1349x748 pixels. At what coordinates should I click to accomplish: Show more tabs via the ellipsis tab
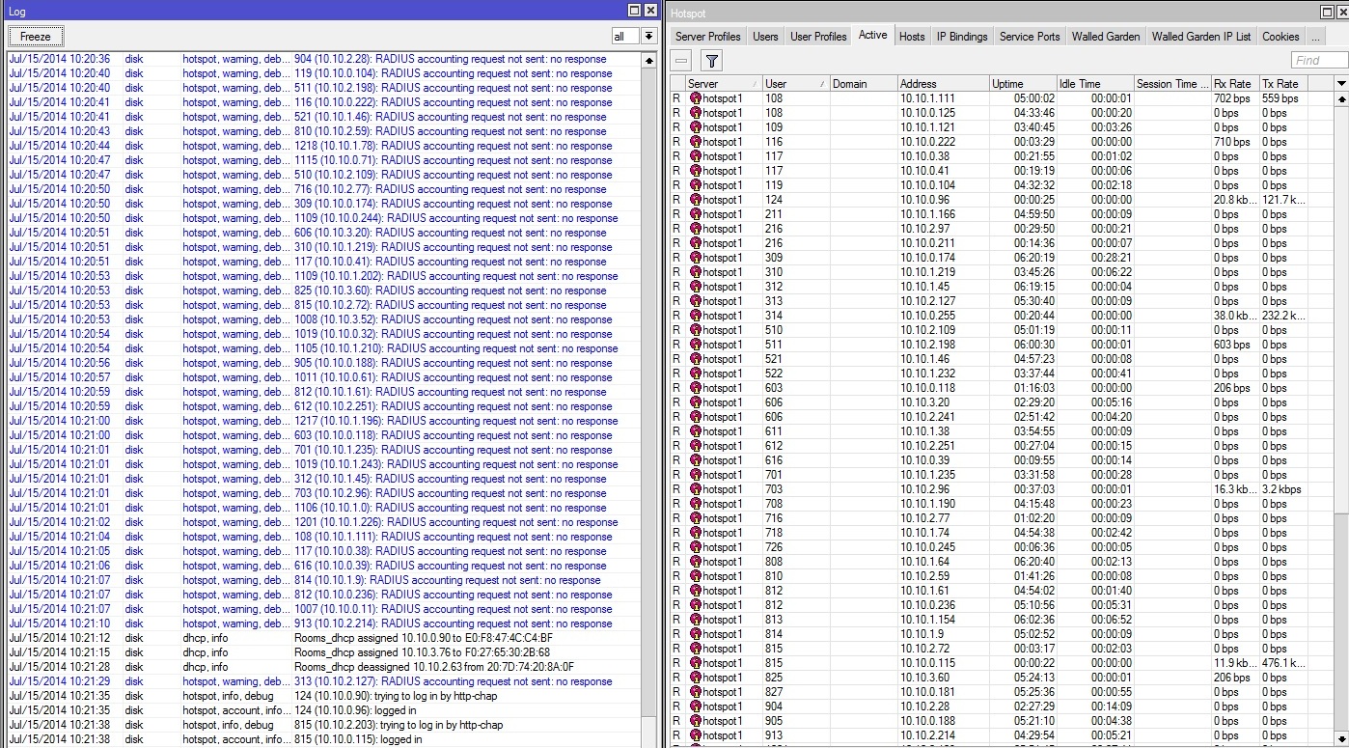click(1314, 37)
